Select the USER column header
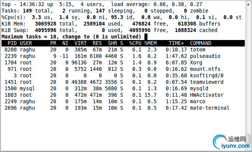The height and width of the screenshot is (152, 252). (x=26, y=43)
